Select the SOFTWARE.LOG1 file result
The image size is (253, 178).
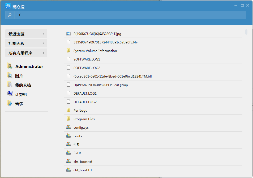pos(87,59)
